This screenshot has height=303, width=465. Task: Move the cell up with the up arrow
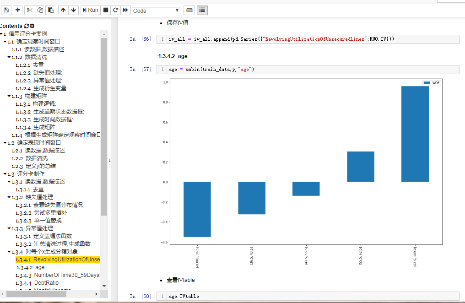(x=63, y=10)
